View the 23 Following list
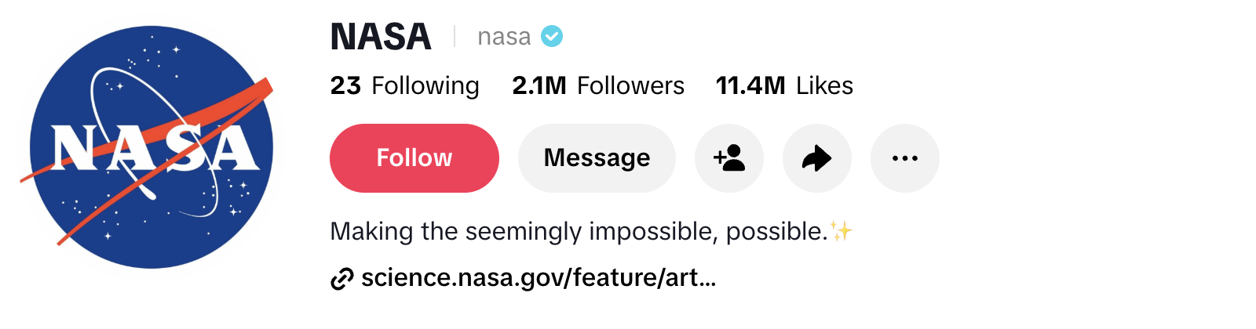The height and width of the screenshot is (329, 1256). pos(404,85)
